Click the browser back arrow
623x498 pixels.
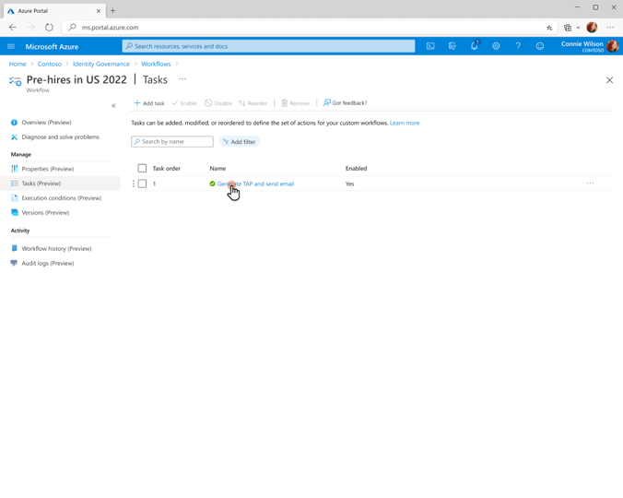[x=13, y=28]
